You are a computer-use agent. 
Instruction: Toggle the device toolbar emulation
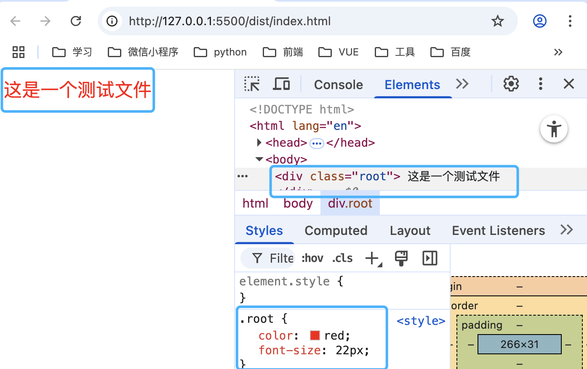[x=281, y=84]
